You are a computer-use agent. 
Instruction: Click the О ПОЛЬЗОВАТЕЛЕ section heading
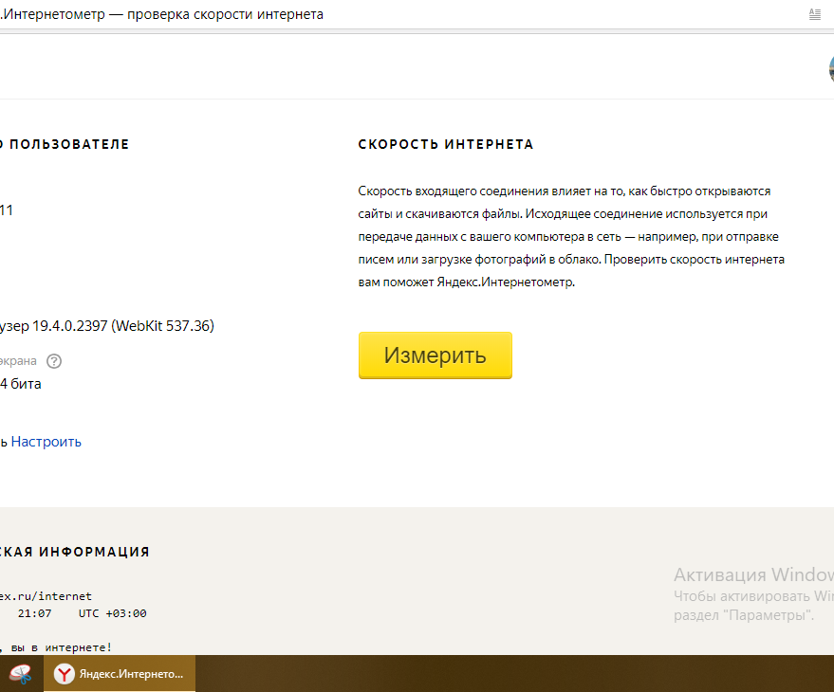(64, 143)
